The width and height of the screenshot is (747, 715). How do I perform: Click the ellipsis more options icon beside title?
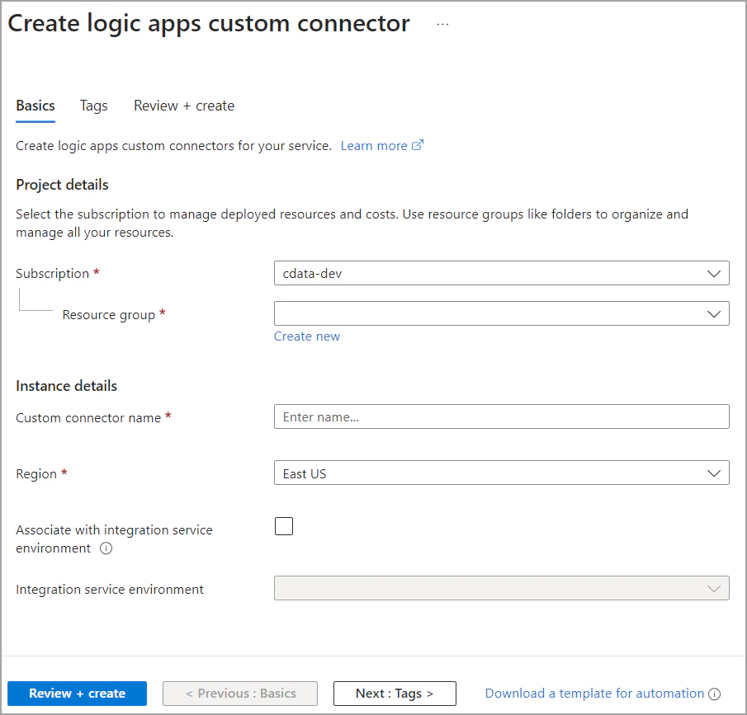pyautogui.click(x=443, y=25)
